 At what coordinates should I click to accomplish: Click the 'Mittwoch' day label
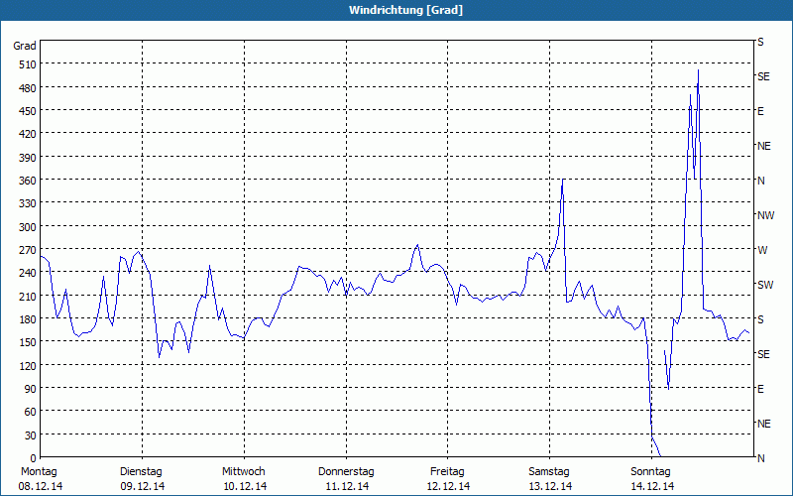pos(244,472)
